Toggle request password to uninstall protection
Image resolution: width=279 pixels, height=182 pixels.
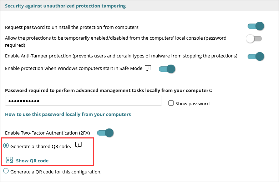pyautogui.click(x=255, y=26)
